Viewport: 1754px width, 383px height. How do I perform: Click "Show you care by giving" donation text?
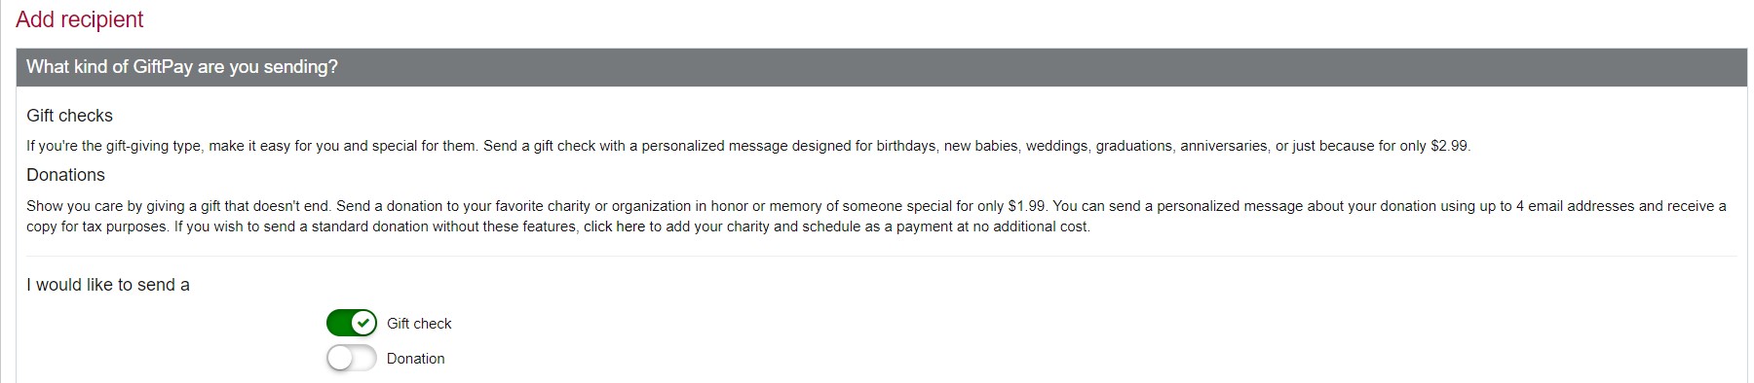coord(105,206)
